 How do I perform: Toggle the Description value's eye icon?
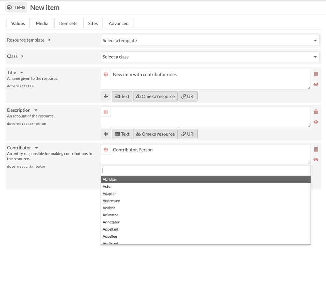(x=316, y=122)
